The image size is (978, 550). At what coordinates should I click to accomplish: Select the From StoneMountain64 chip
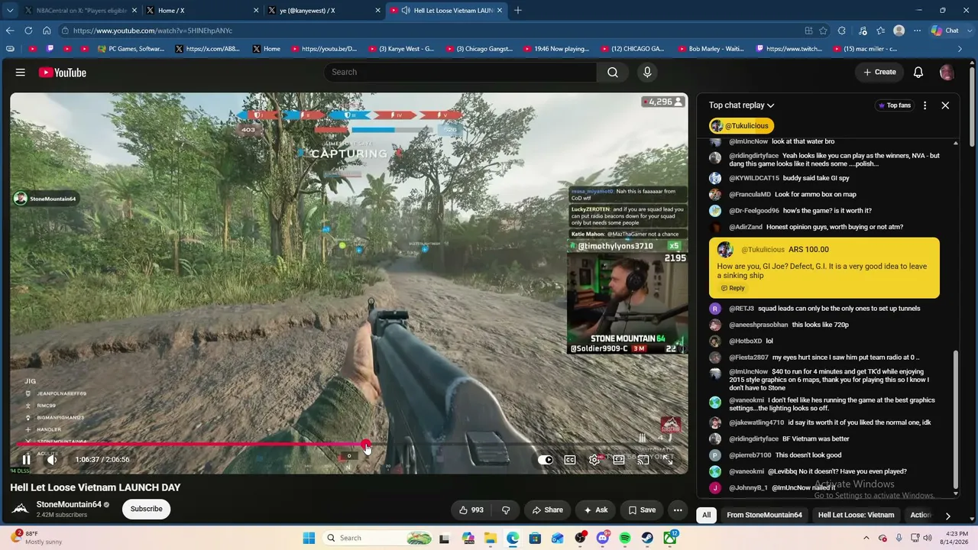coord(764,515)
